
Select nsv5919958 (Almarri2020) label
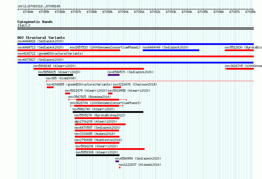tap(129, 91)
